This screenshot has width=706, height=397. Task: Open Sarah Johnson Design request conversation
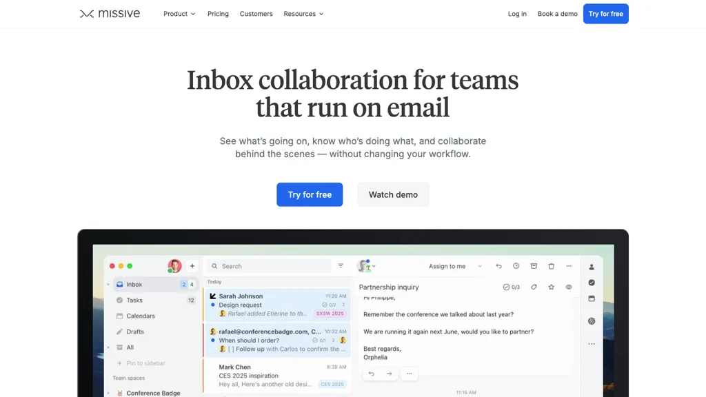(x=277, y=305)
